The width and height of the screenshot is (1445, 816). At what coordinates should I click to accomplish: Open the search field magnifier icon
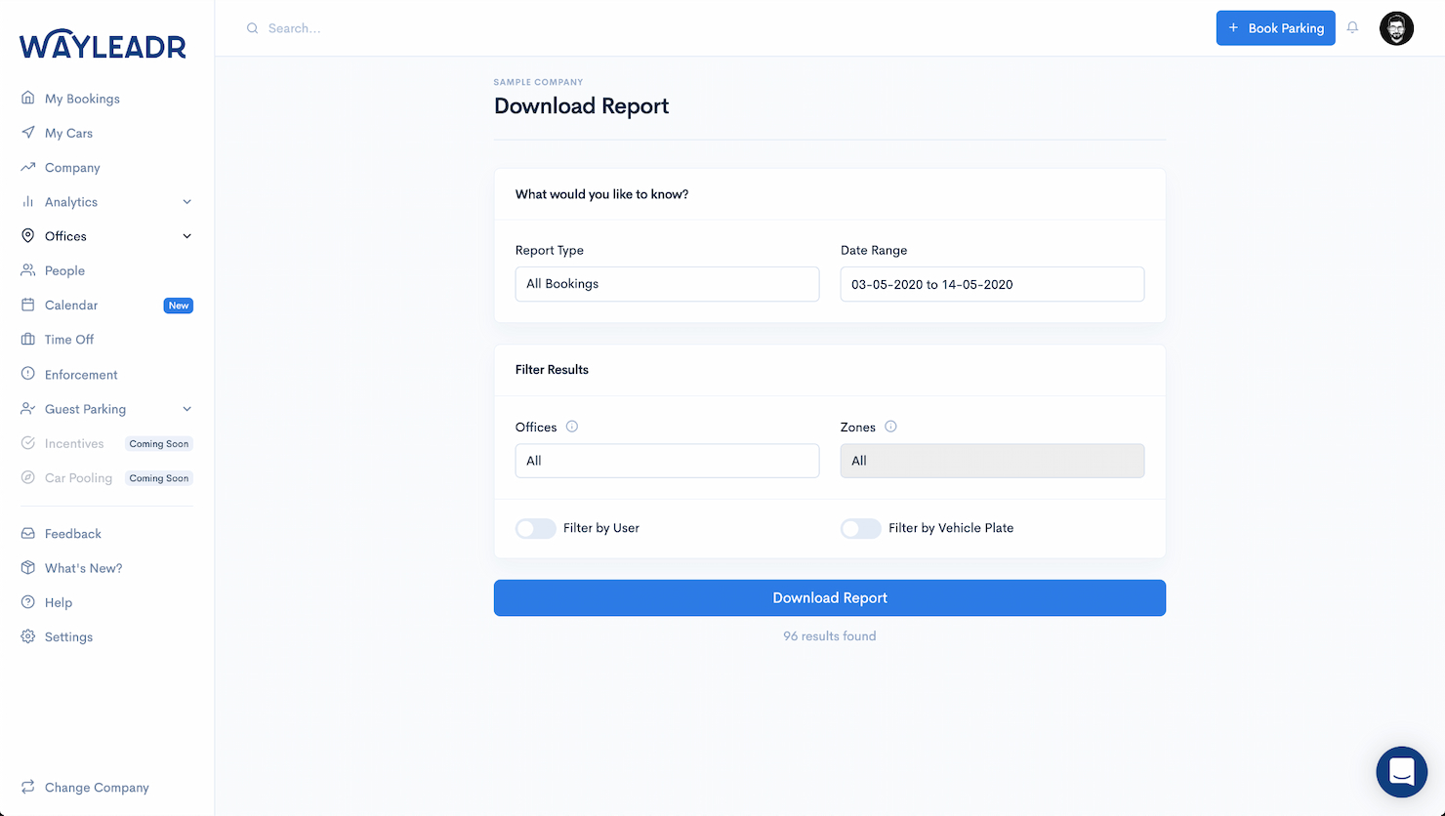(252, 28)
